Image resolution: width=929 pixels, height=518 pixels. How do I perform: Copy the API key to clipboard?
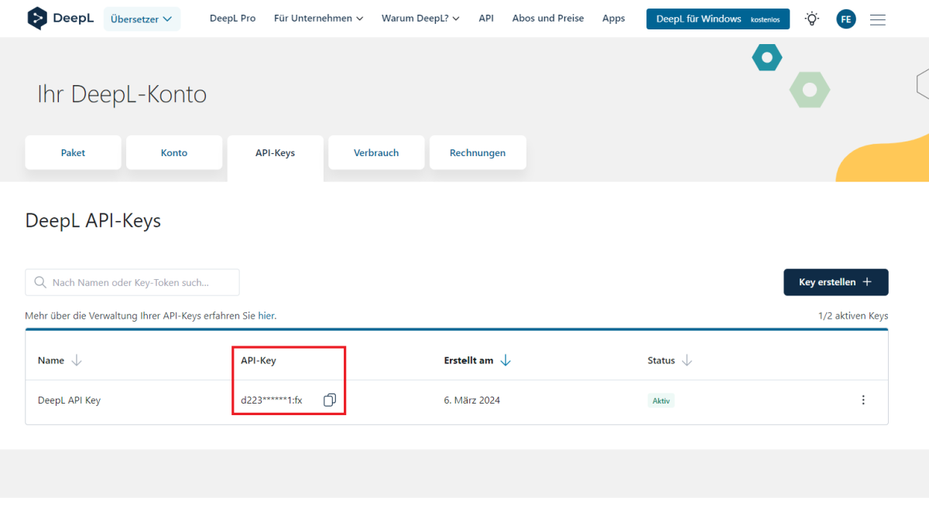330,400
